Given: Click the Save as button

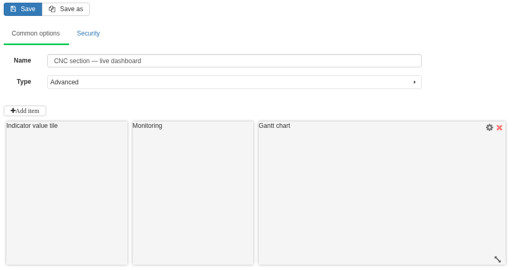Looking at the screenshot, I should click(x=66, y=9).
